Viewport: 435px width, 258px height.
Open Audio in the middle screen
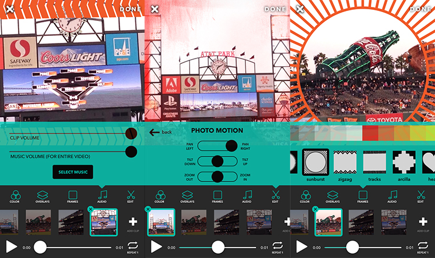click(x=246, y=197)
